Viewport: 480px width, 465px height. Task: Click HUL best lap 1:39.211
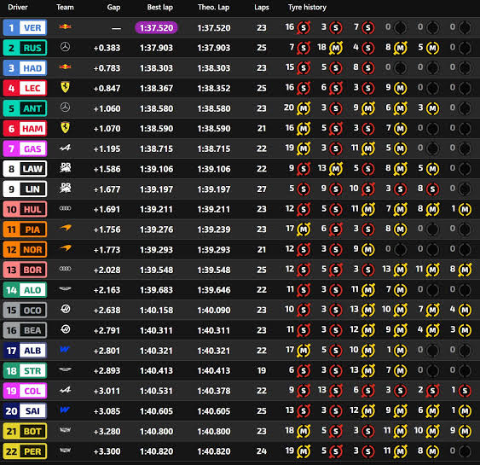[156, 210]
